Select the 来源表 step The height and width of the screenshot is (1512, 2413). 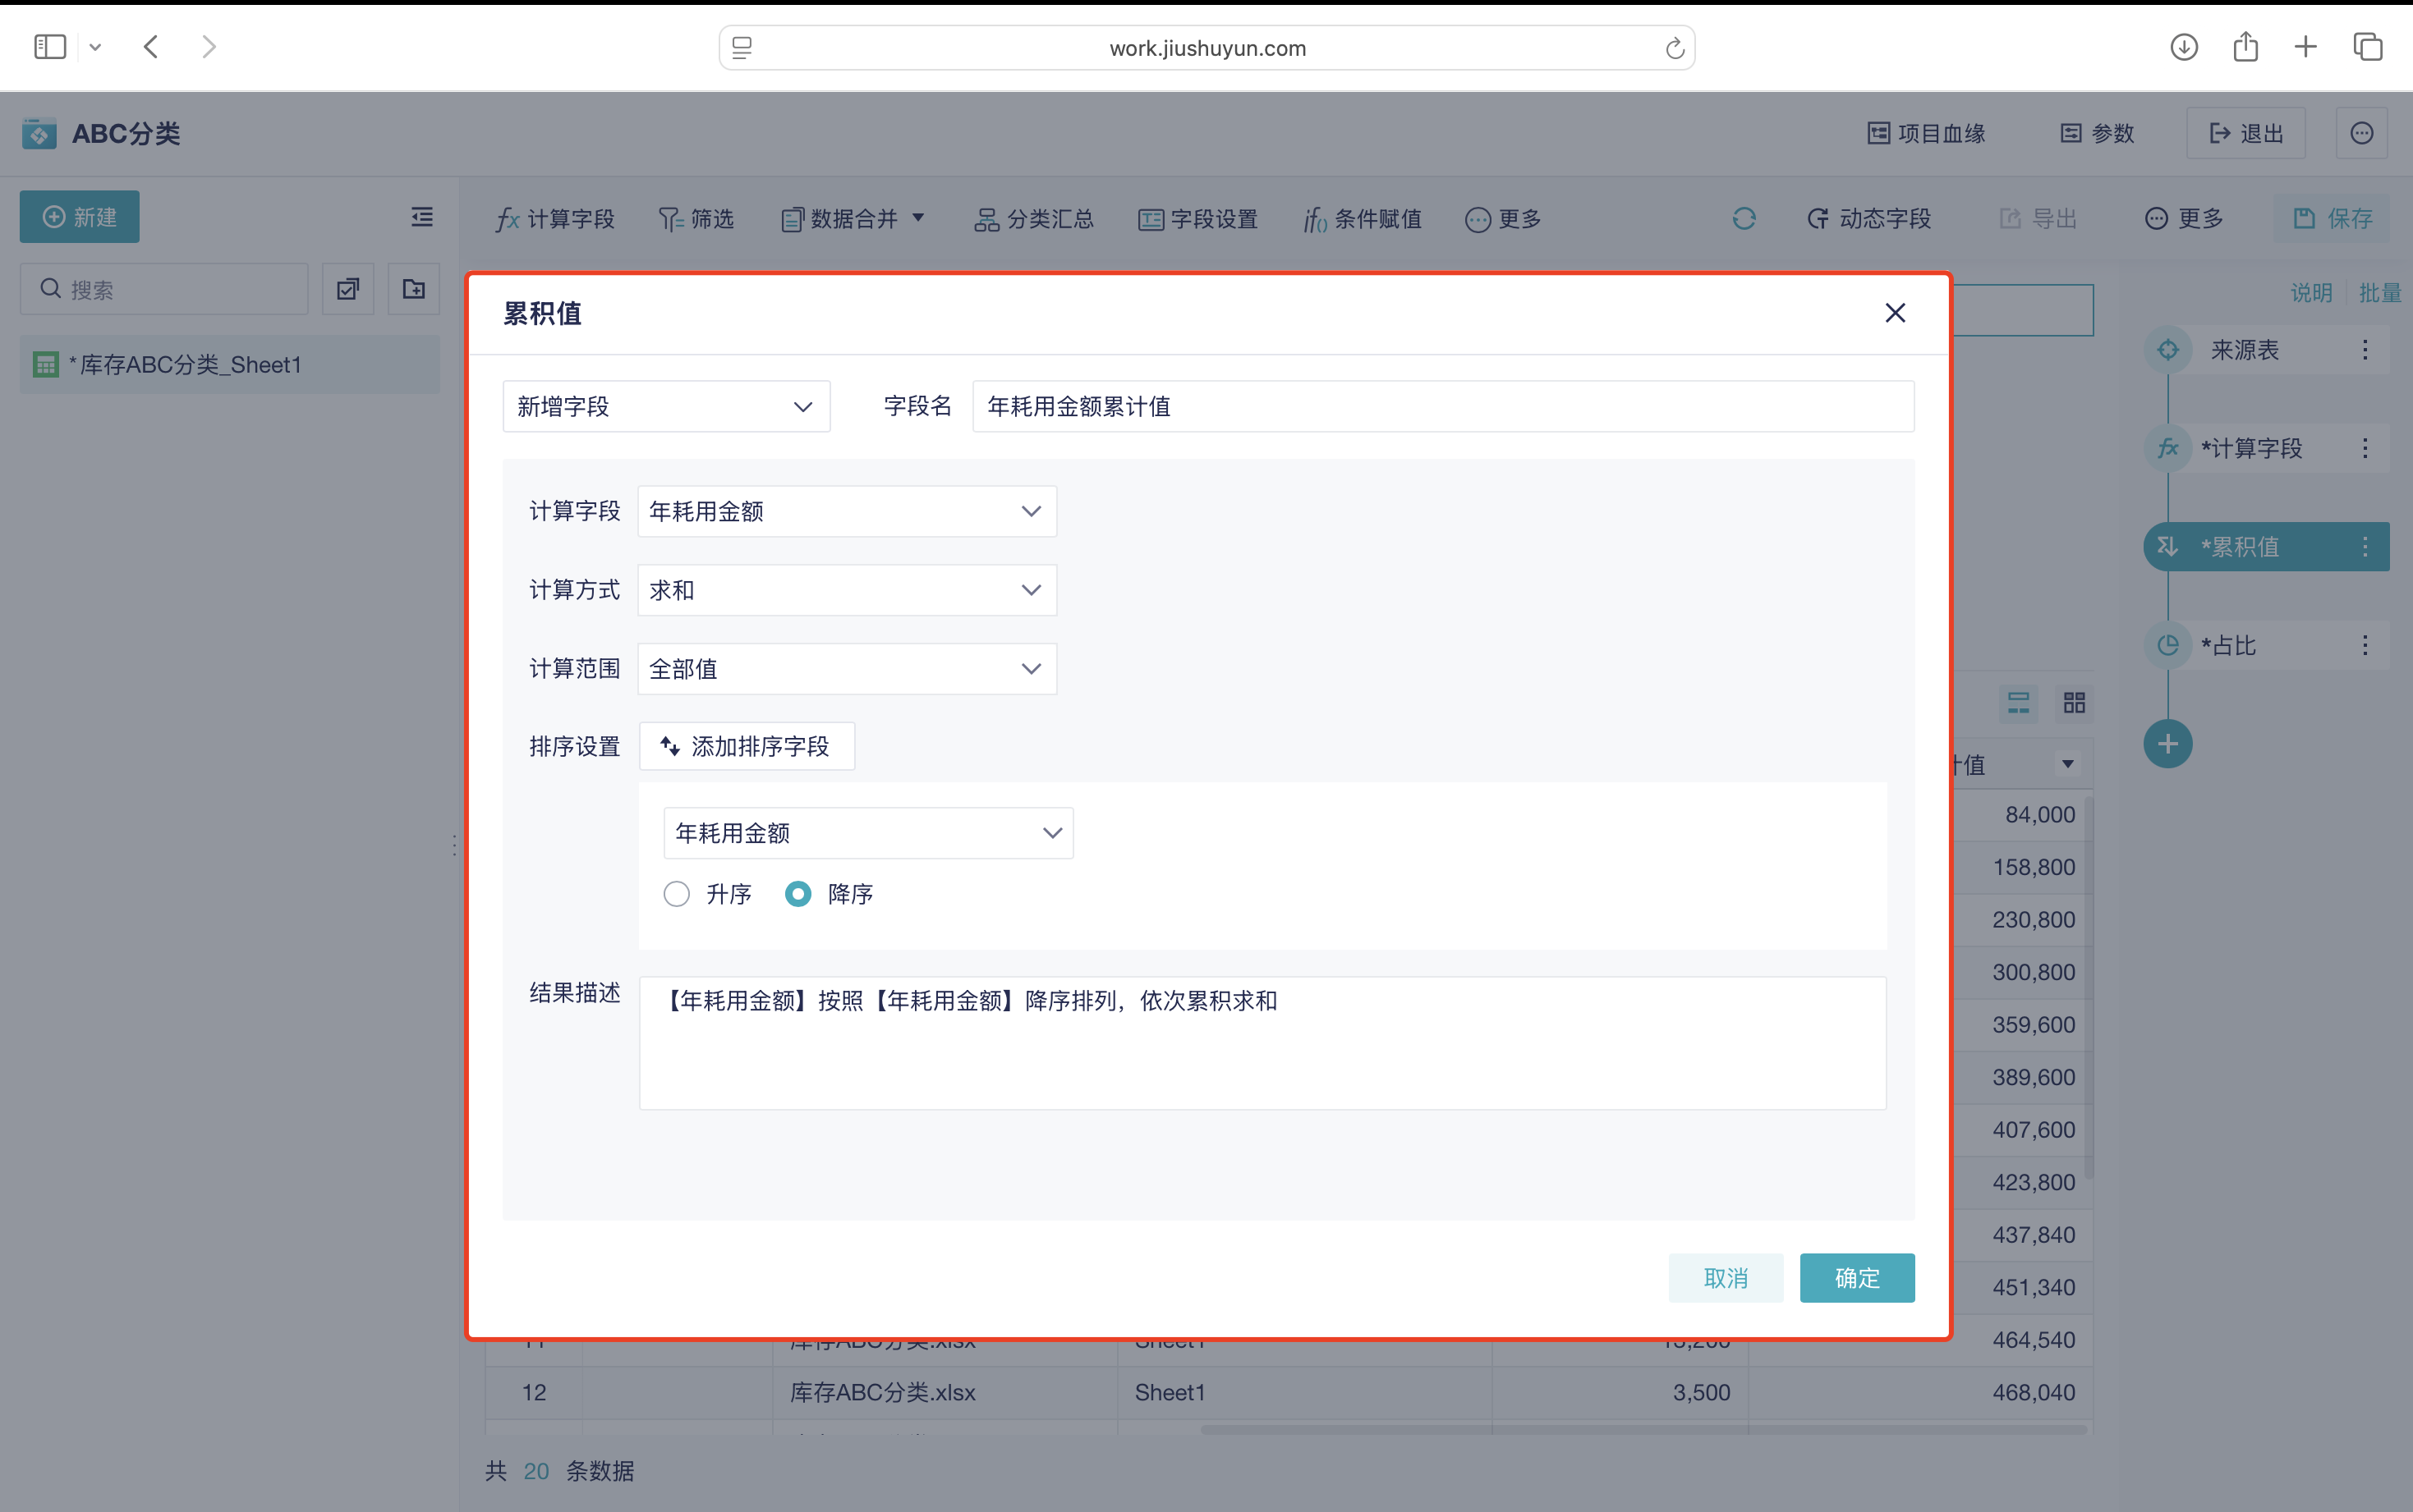2244,350
